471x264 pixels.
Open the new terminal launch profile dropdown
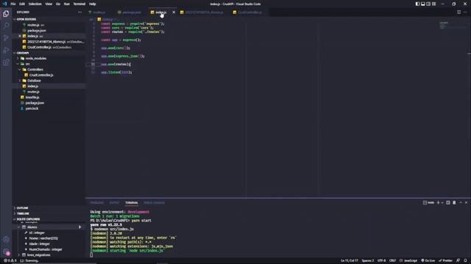coord(442,202)
